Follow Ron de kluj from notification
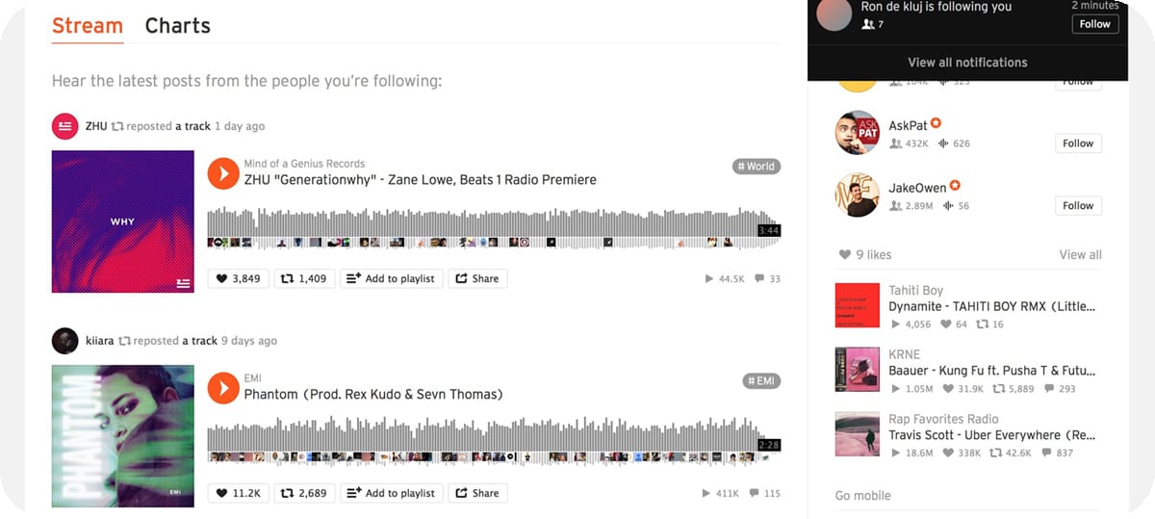The height and width of the screenshot is (519, 1155). point(1095,24)
